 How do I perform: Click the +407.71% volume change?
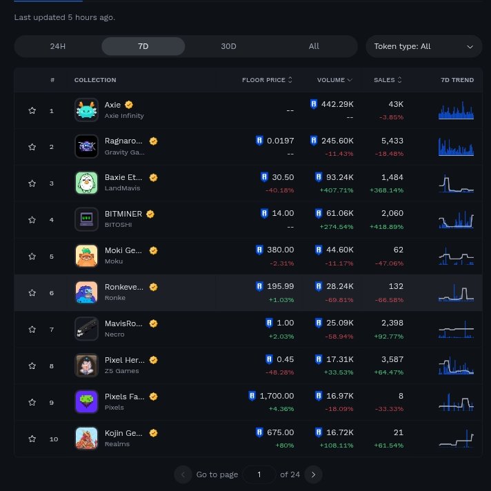point(337,190)
